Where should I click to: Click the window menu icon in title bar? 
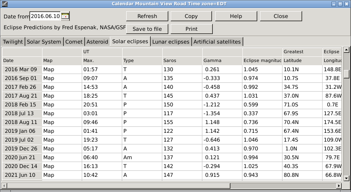[x=4, y=4]
